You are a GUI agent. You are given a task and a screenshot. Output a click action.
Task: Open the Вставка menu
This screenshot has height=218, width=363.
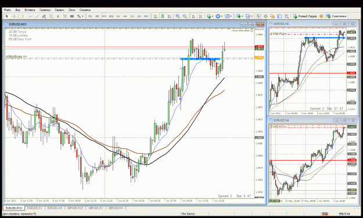(30, 10)
